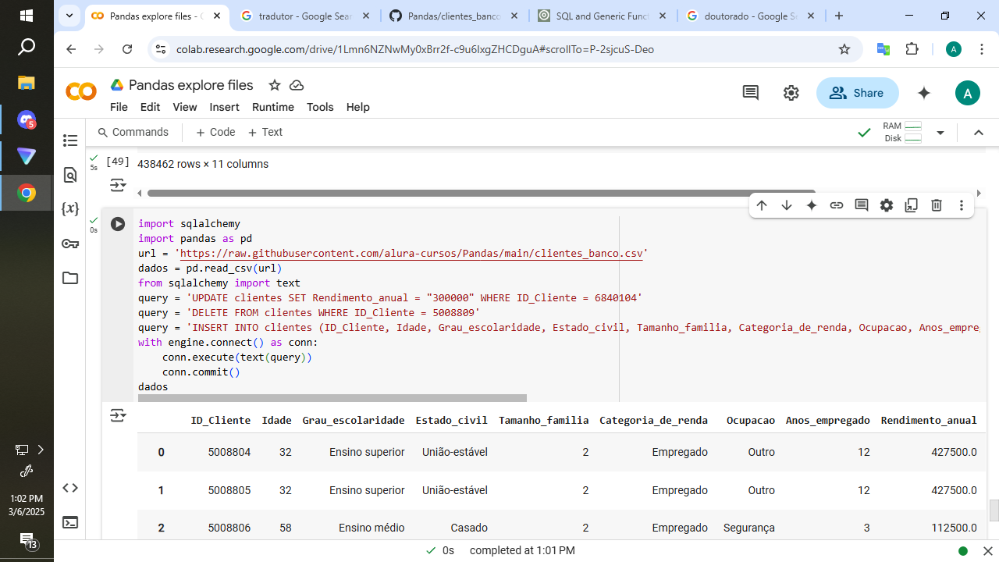Viewport: 999px width, 562px height.
Task: Open the Edit menu
Action: tap(150, 107)
